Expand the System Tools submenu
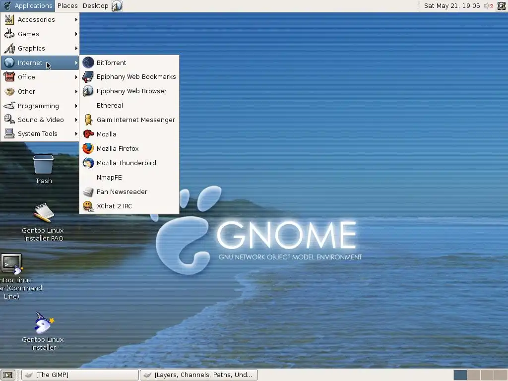The image size is (508, 381). (40, 134)
